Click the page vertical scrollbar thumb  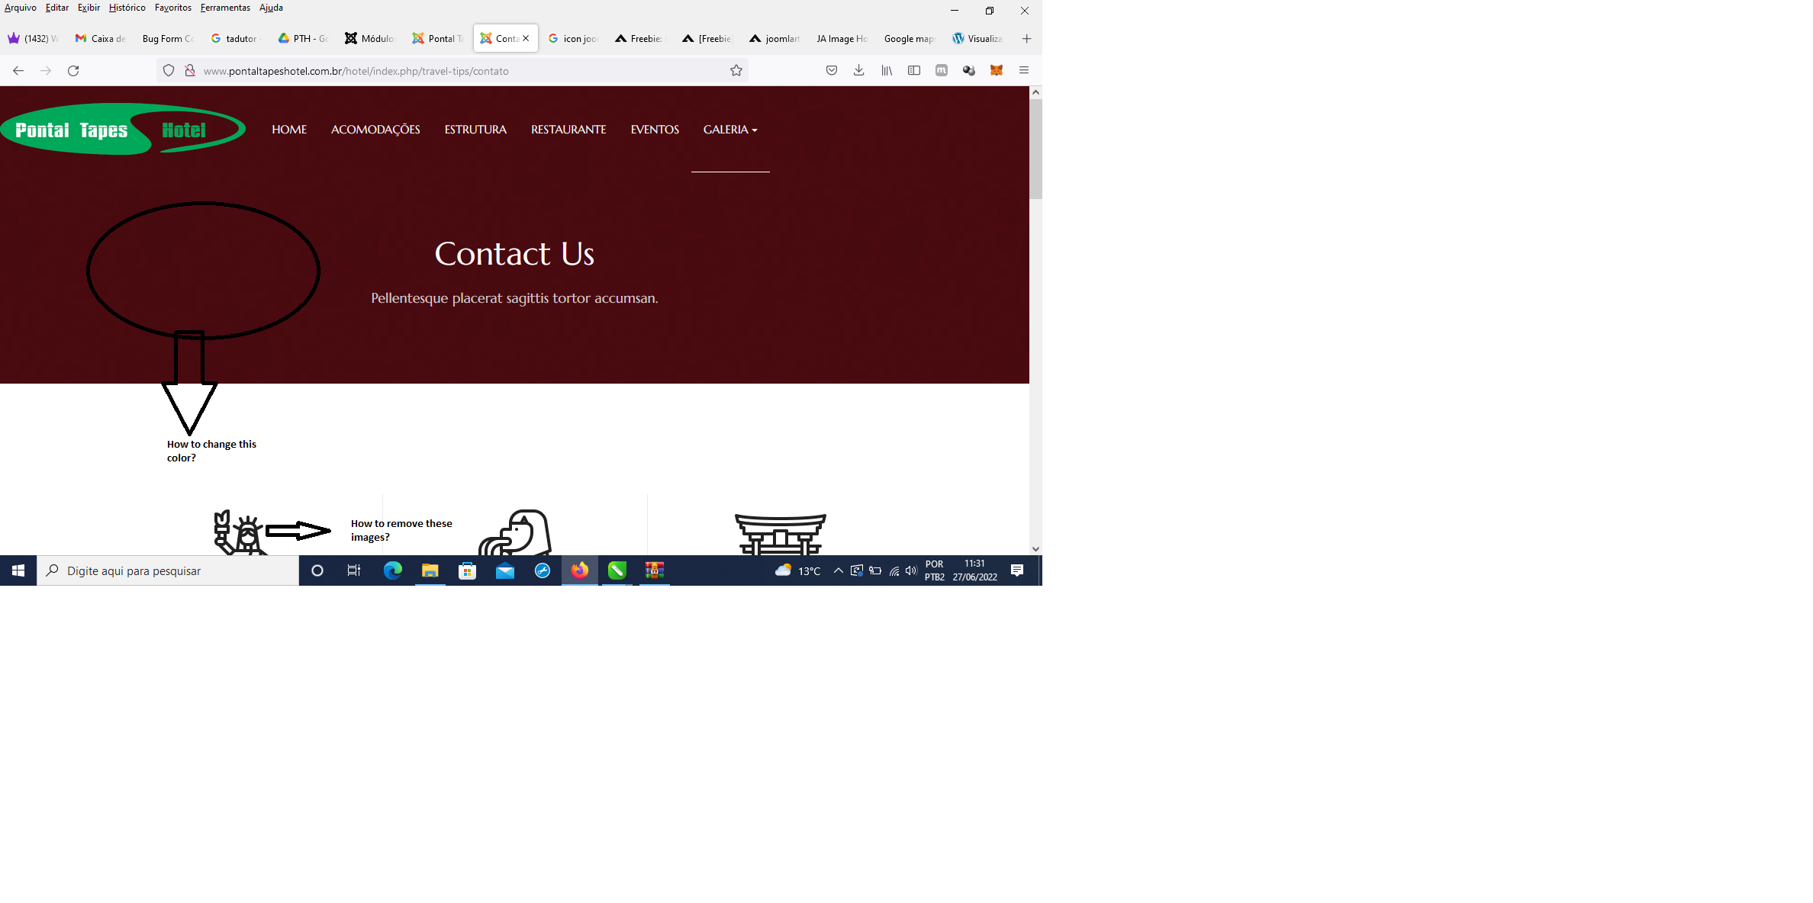click(x=1035, y=149)
